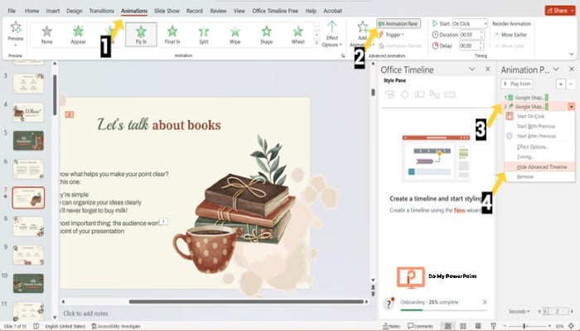Move animation down with arrow button

pos(571,84)
